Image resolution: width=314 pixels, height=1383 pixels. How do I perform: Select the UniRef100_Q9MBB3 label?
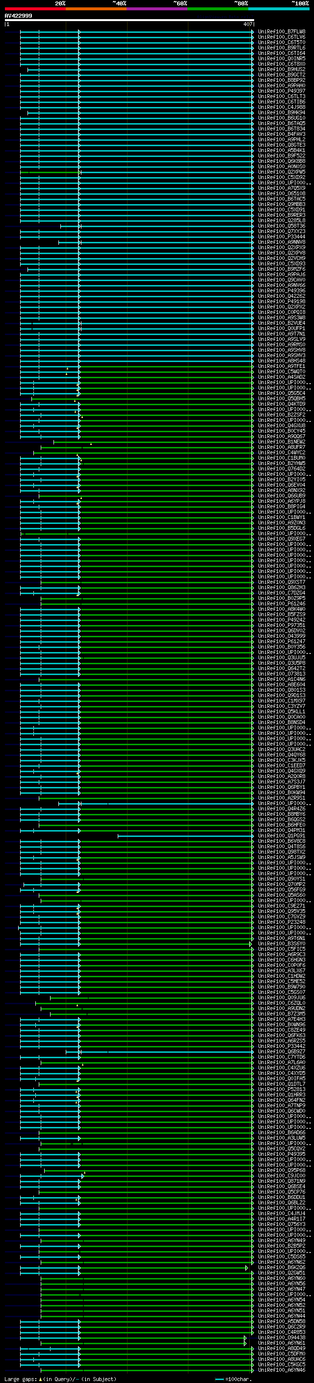(x=282, y=204)
